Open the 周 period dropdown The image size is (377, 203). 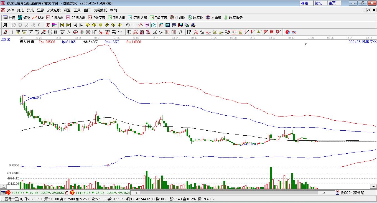[6, 25]
